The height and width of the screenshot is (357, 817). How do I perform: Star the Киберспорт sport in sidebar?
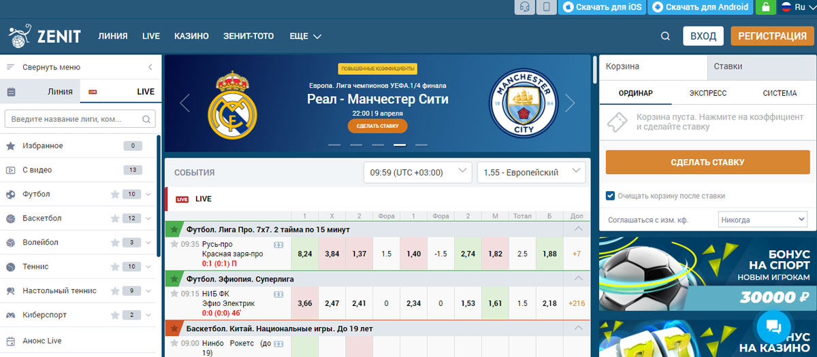click(115, 315)
